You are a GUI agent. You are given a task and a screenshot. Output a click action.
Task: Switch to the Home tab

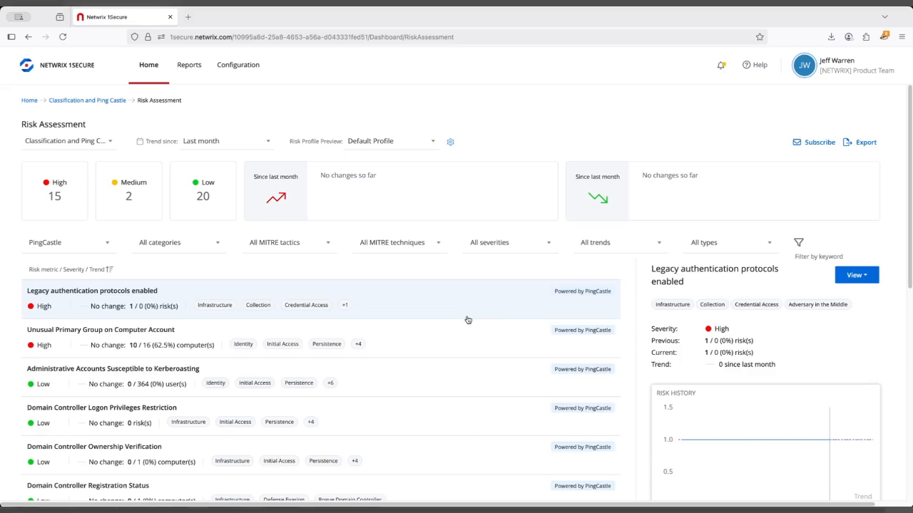pyautogui.click(x=148, y=65)
